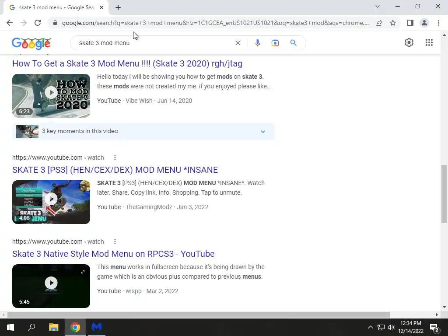Image resolution: width=448 pixels, height=336 pixels.
Task: Open the Windows Start menu
Action: pyautogui.click(x=10, y=327)
